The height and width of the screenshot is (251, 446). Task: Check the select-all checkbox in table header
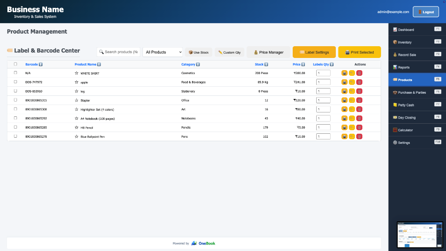pos(15,64)
